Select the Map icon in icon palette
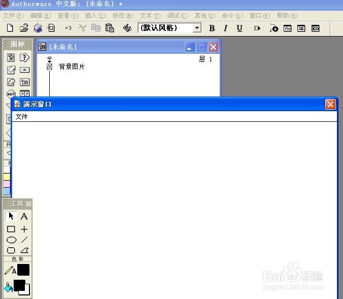Viewport: 343px width, 299px height. (x=24, y=82)
